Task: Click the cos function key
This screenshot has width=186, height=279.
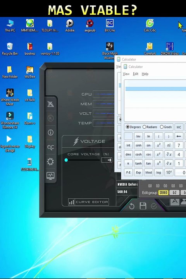Action: click(148, 155)
